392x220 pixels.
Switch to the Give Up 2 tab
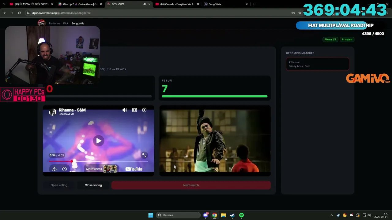pos(80,4)
